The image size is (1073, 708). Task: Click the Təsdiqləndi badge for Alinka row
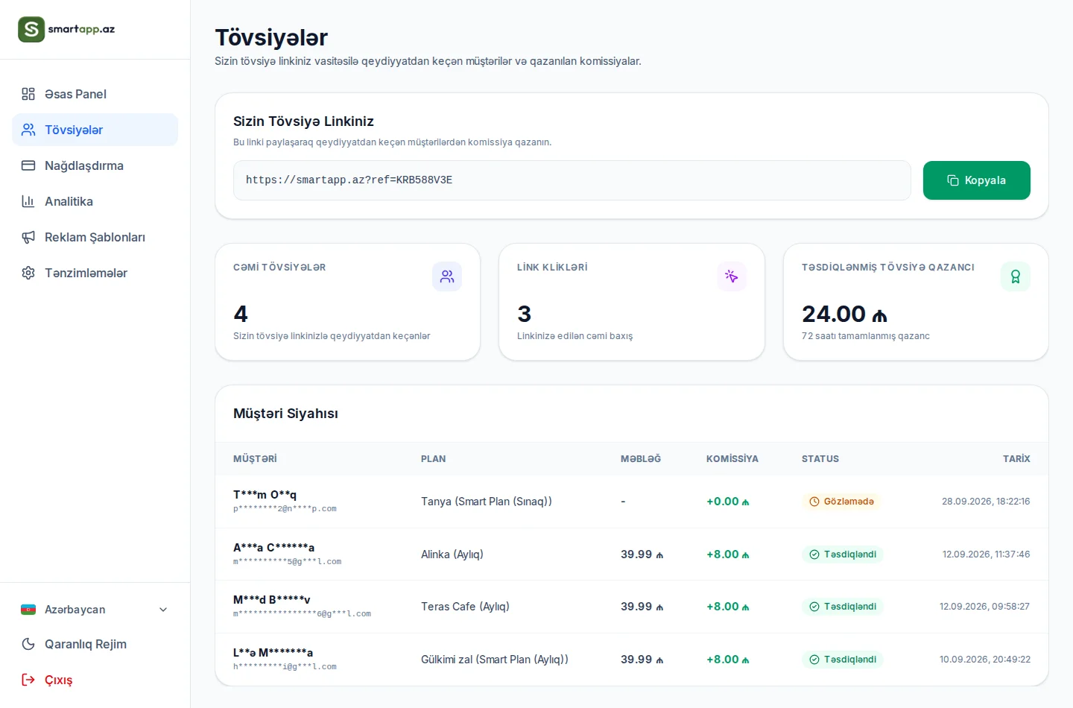[843, 554]
